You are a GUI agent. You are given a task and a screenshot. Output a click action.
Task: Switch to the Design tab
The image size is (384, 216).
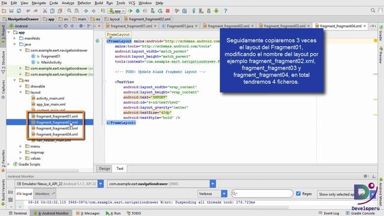pos(104,169)
